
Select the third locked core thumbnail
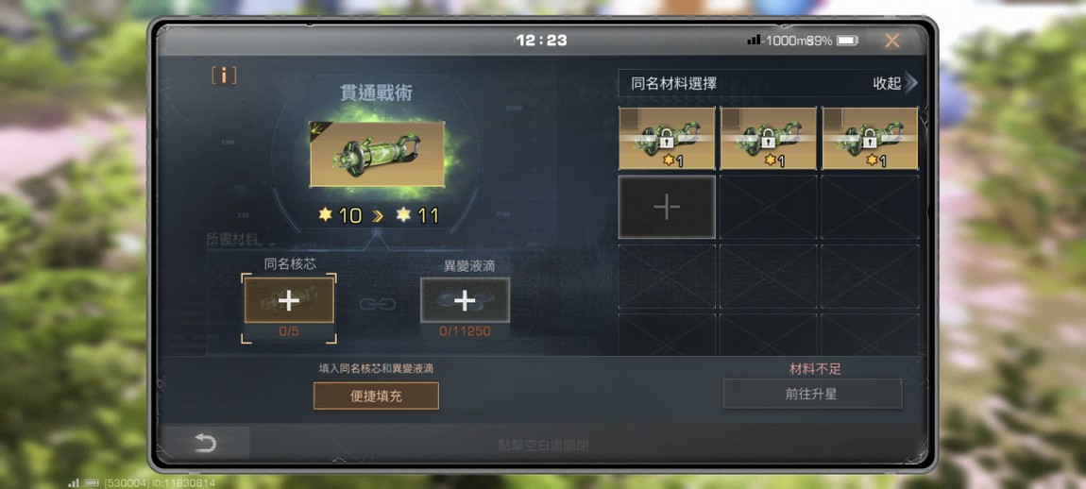[x=870, y=138]
